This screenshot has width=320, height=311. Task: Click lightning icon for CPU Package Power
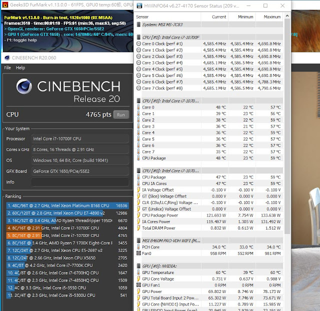[x=138, y=215]
